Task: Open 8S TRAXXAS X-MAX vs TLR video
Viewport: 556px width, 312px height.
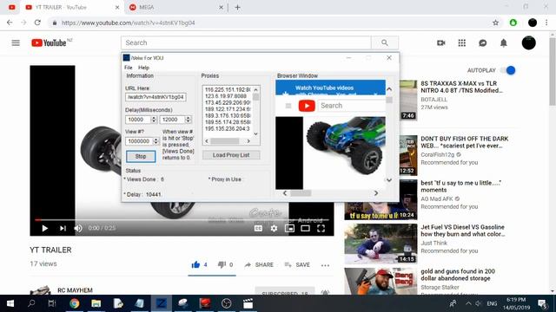Action: (461, 87)
